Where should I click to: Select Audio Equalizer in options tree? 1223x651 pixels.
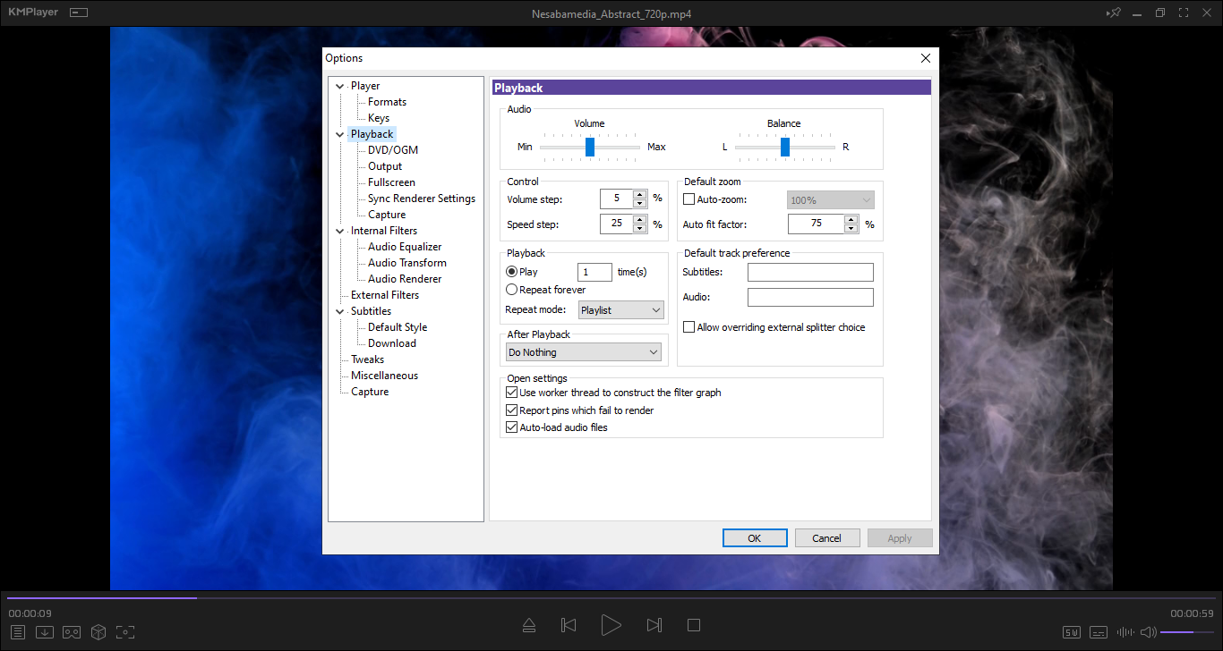pyautogui.click(x=405, y=247)
